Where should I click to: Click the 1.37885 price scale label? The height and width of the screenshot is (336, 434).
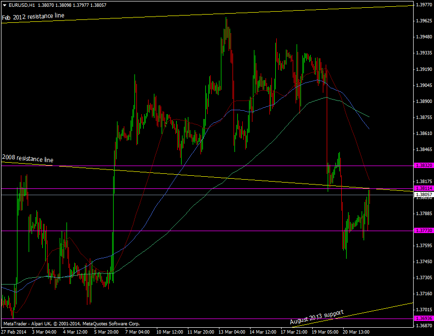(424, 213)
